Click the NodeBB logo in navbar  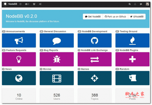click(x=5, y=4)
